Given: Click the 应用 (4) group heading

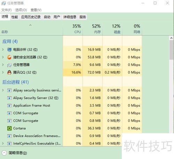Looking at the screenshot, I should pos(10,41).
